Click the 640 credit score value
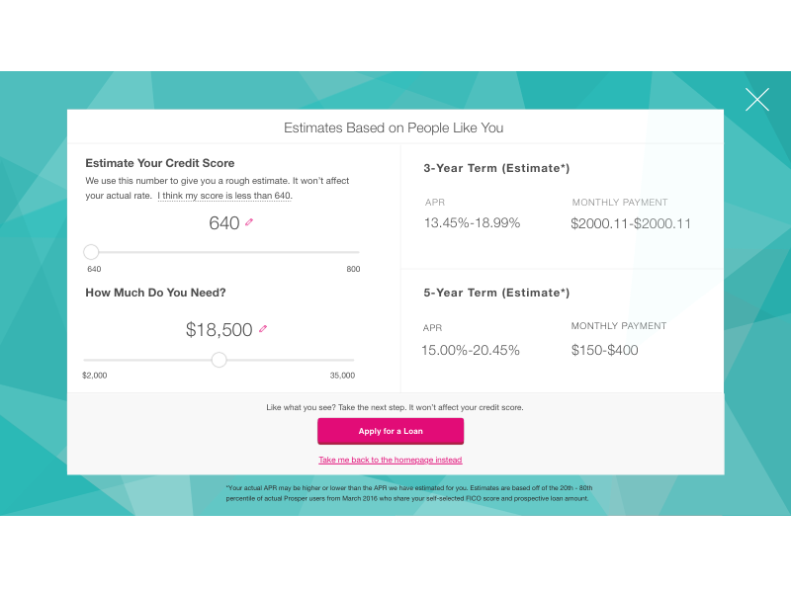 223,223
